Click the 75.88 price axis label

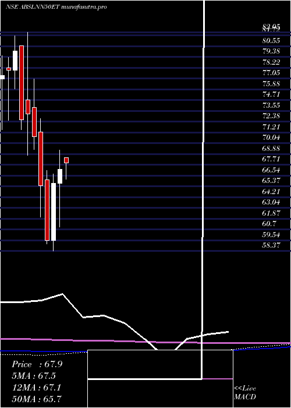pyautogui.click(x=271, y=84)
